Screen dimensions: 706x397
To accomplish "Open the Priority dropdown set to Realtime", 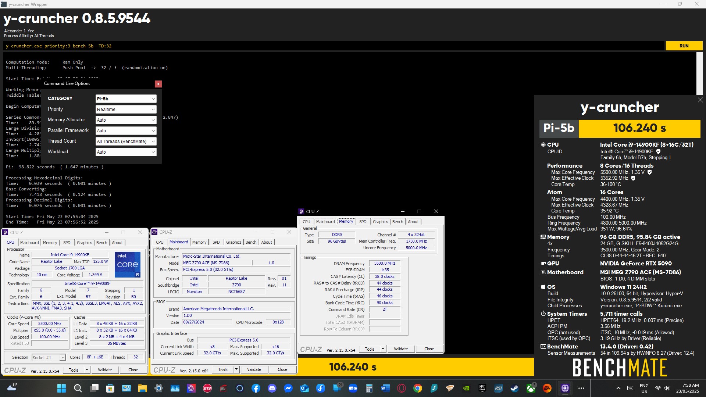I will [x=126, y=110].
